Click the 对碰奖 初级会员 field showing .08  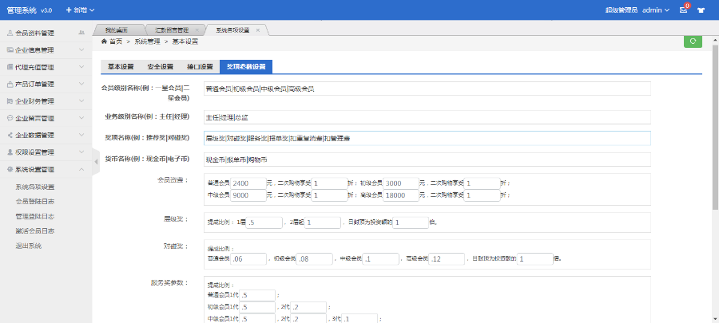point(315,259)
